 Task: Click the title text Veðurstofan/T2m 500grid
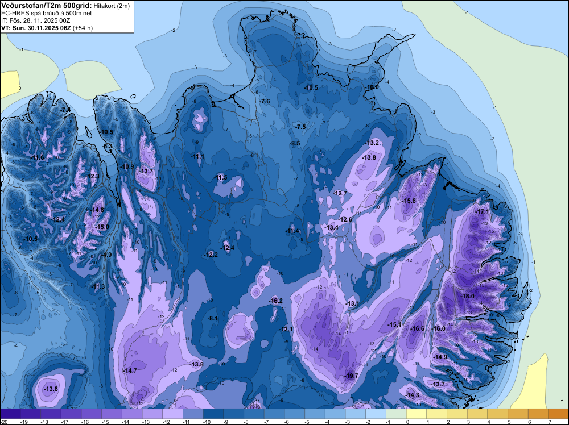pos(46,5)
